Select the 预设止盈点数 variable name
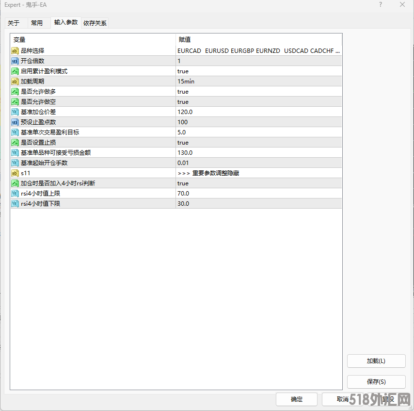 [x=38, y=122]
